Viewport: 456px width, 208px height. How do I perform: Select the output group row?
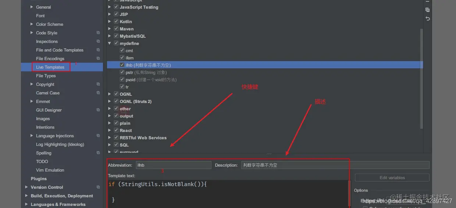[265, 116]
